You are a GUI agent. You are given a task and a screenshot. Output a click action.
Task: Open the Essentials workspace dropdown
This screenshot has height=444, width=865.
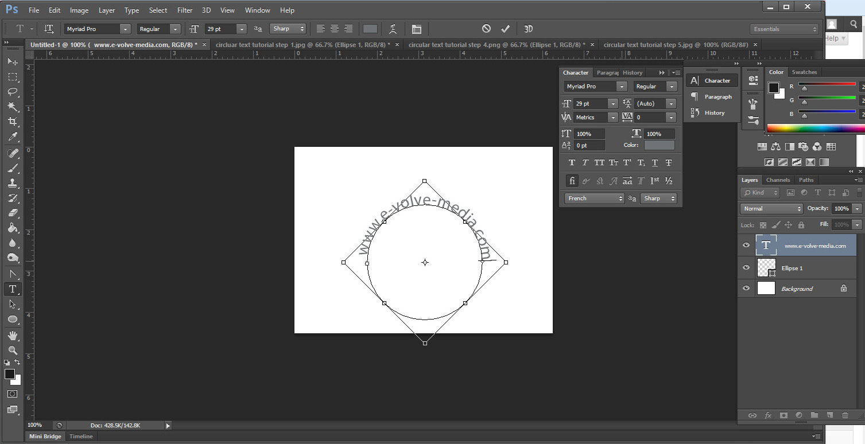(x=784, y=29)
